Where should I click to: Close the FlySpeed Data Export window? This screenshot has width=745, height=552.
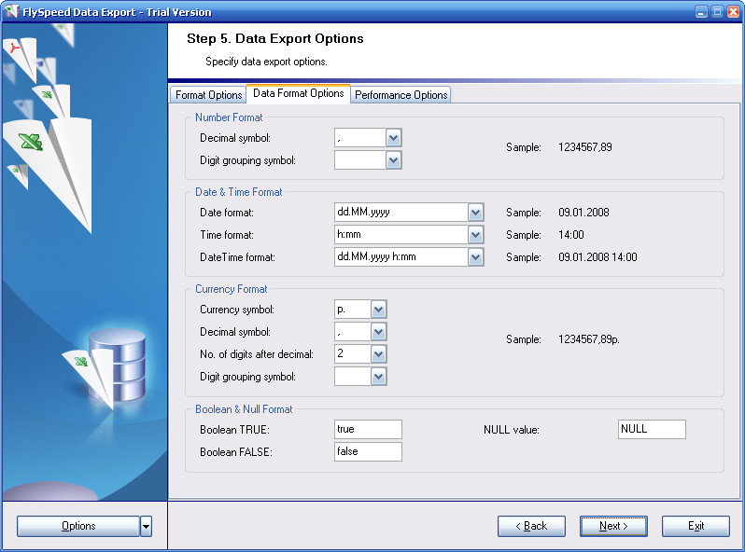pyautogui.click(x=734, y=12)
